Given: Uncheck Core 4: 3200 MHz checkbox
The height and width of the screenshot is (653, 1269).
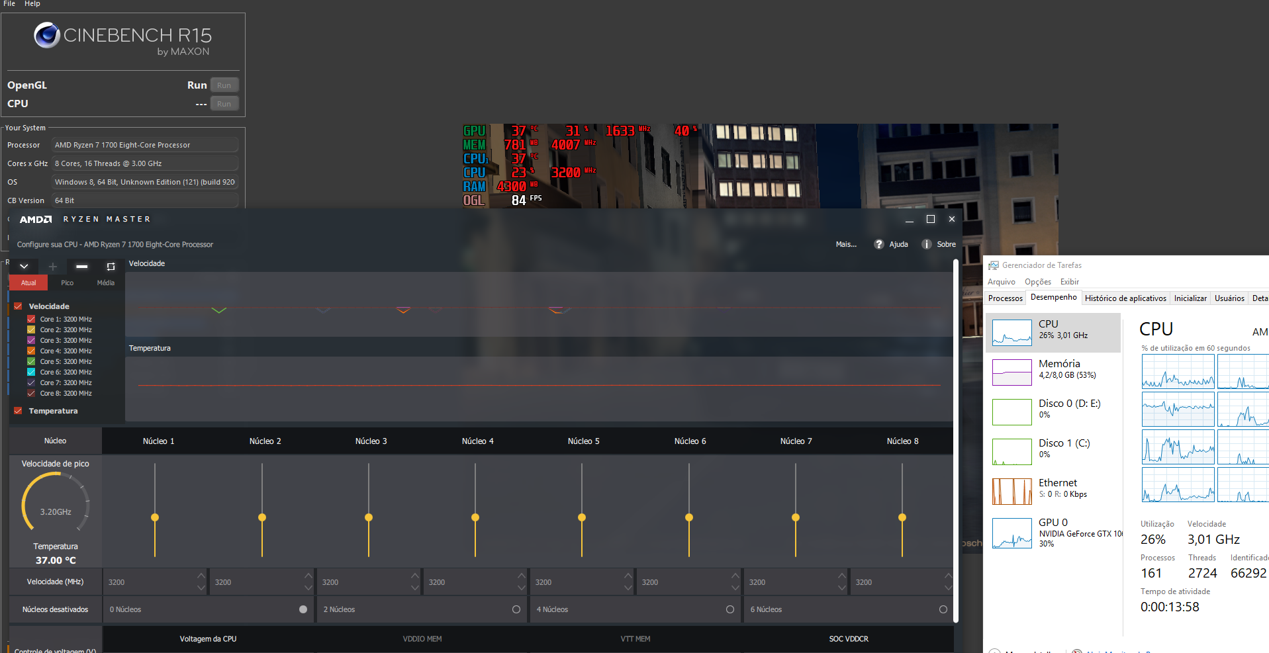Looking at the screenshot, I should click(x=31, y=351).
